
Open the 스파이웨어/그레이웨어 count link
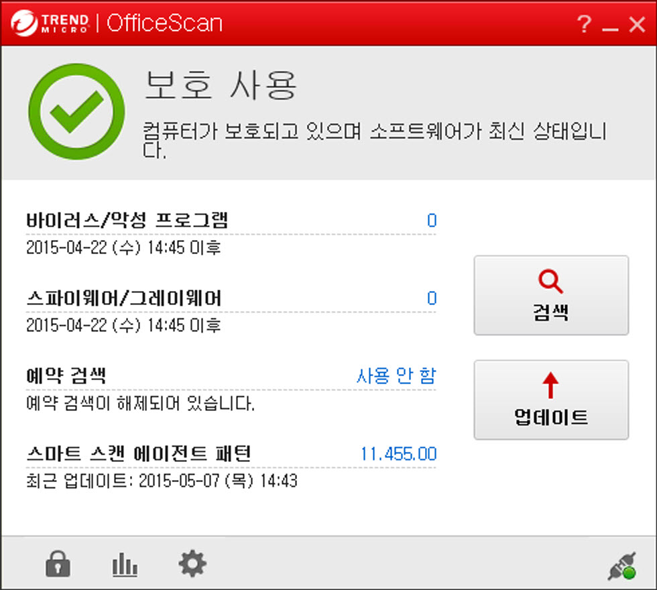[x=432, y=298]
